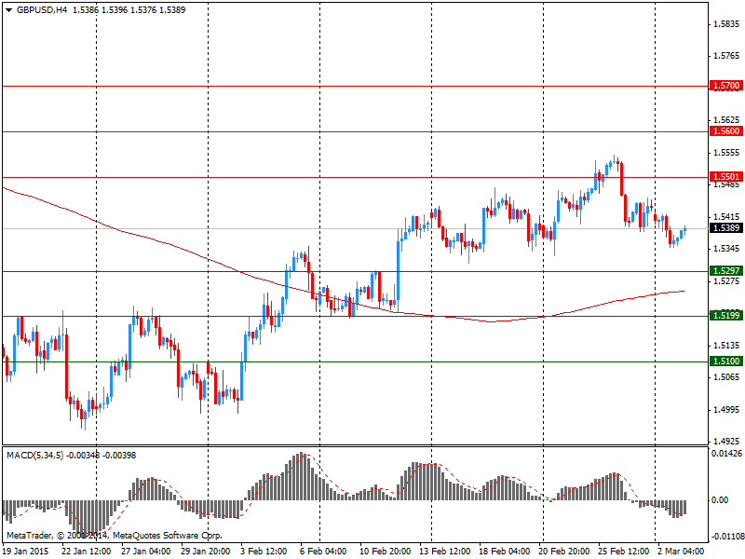
Task: Click the chart menu triangle beside GBPUSD,H4
Action: [9, 10]
